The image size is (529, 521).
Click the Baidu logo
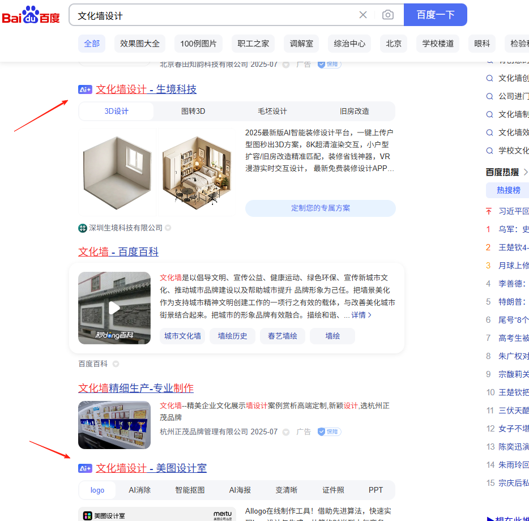[x=31, y=15]
